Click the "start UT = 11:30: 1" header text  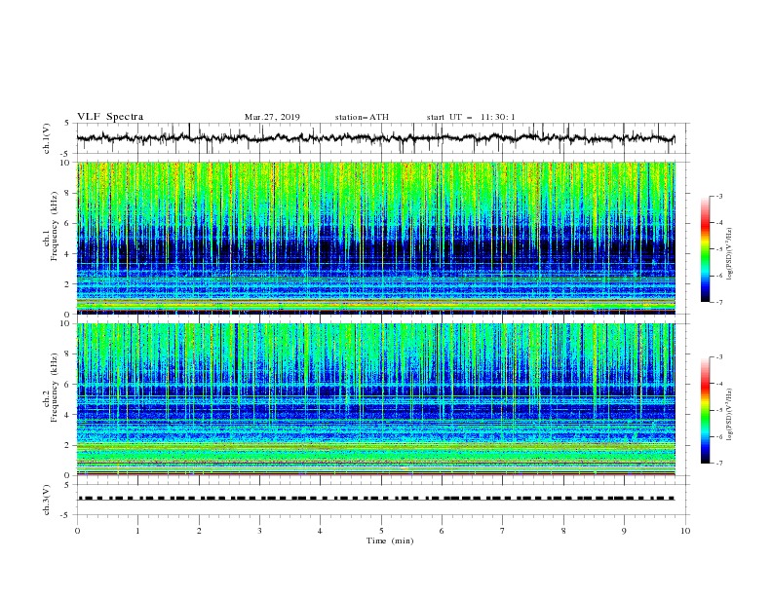pos(471,117)
